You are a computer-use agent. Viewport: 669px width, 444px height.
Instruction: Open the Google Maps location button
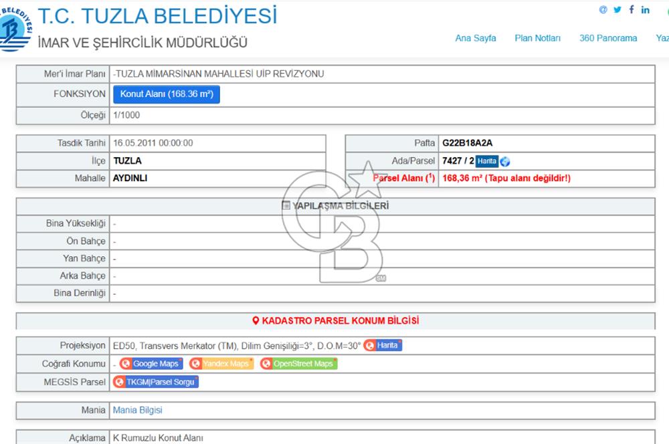point(154,363)
